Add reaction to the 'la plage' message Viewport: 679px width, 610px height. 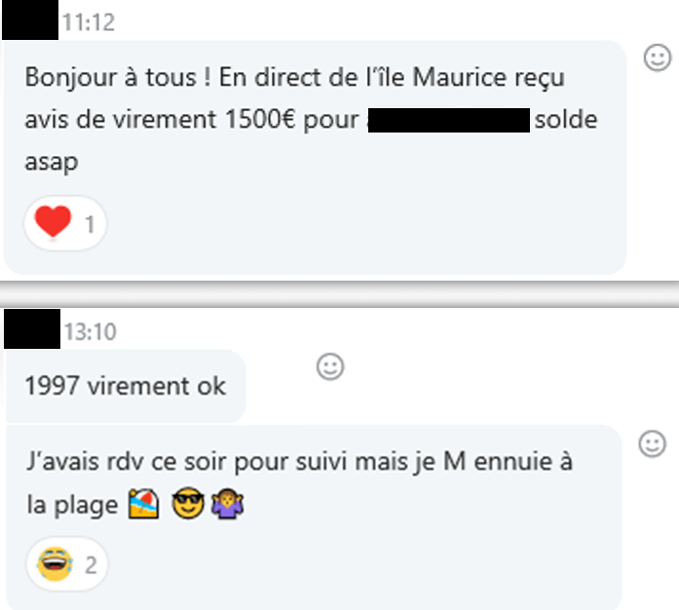pos(653,444)
